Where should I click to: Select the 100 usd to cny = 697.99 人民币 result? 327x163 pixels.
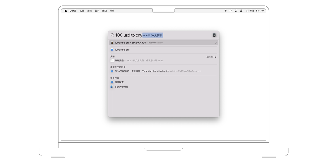tap(164, 42)
